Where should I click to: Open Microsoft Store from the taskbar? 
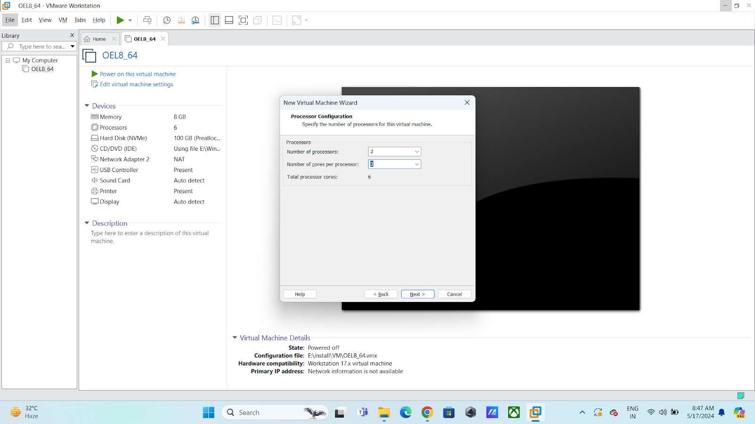[449, 412]
